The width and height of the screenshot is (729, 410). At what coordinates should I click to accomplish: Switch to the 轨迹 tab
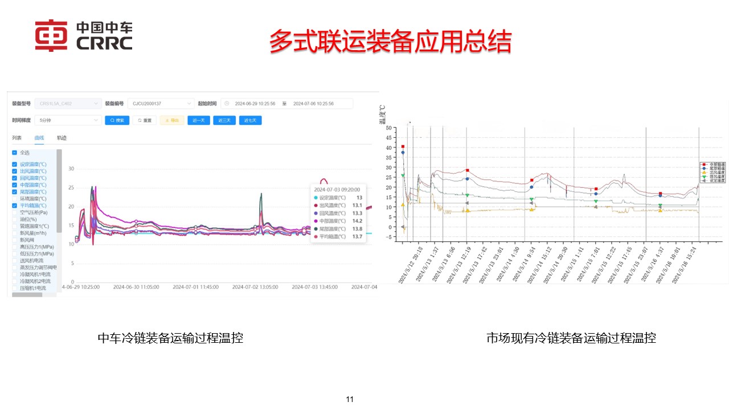click(62, 138)
